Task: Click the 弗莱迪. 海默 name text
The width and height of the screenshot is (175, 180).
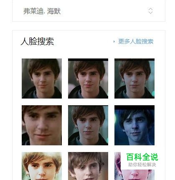Action: [x=42, y=11]
